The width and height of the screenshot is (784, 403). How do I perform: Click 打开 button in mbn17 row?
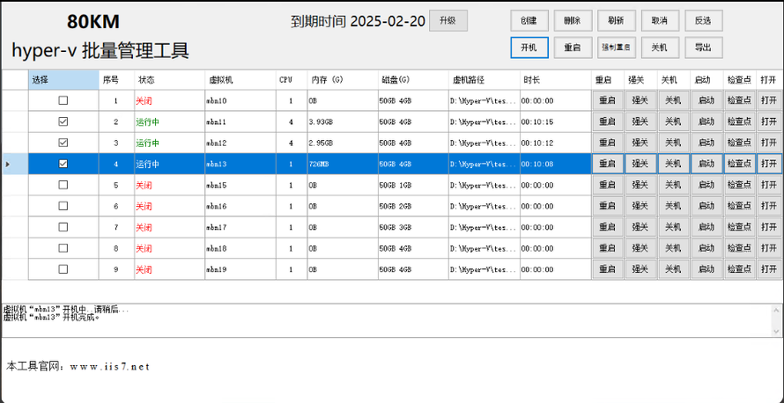[x=769, y=227]
